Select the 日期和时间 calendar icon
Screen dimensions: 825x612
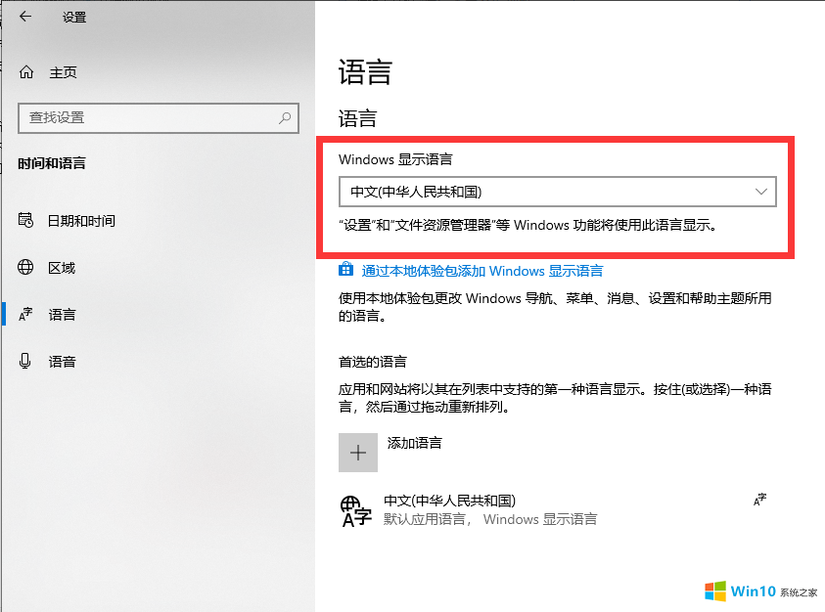coord(25,220)
